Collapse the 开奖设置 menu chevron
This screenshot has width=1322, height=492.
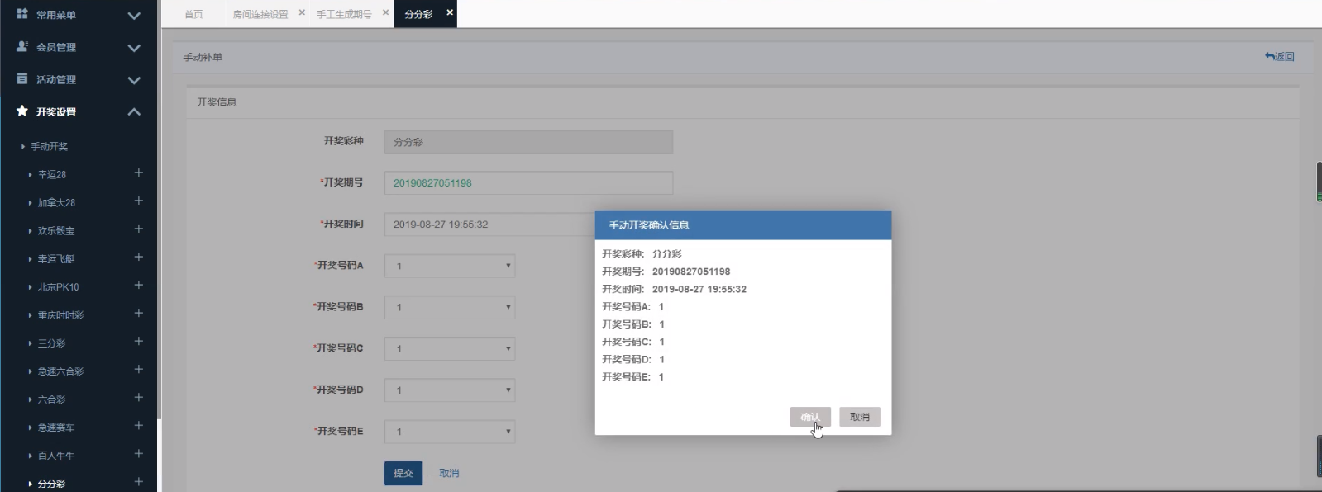[x=134, y=111]
